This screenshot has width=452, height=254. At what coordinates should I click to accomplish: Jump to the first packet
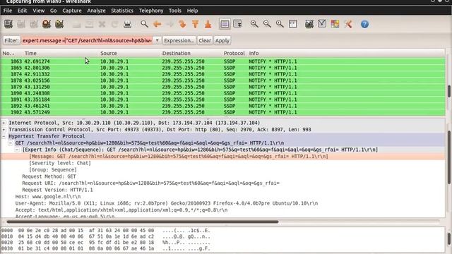(195, 24)
